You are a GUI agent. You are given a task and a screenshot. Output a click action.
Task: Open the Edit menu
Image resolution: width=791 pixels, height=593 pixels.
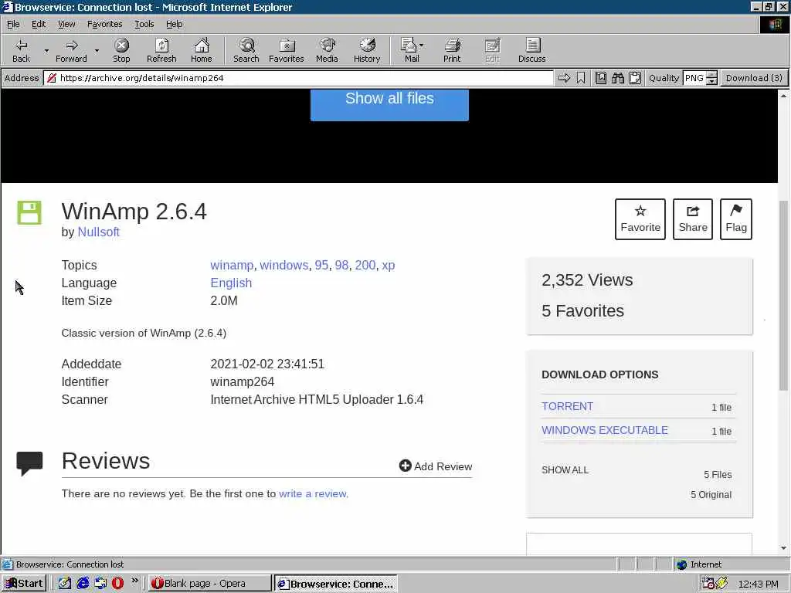[39, 24]
